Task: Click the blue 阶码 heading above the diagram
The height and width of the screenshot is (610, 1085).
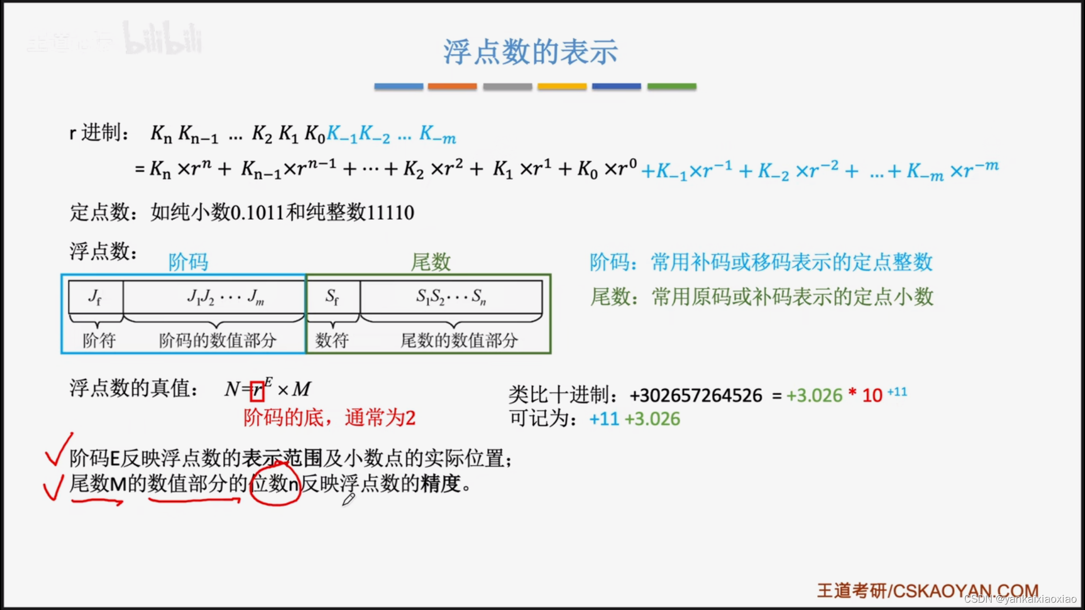Action: click(x=188, y=262)
